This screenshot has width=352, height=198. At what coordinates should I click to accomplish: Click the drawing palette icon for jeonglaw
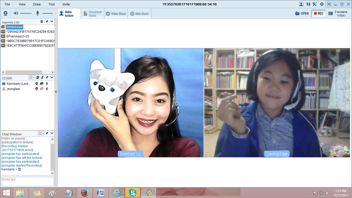41,89
